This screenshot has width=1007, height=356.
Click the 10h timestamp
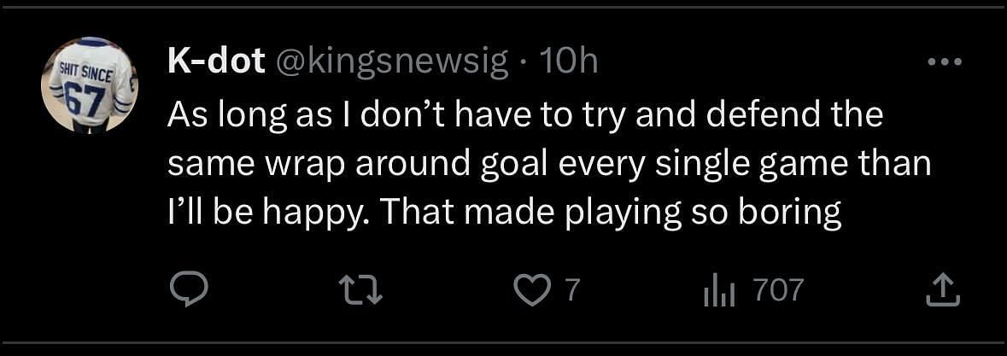pos(568,63)
